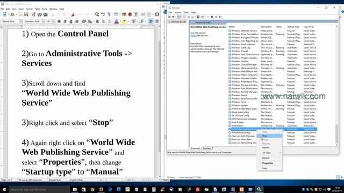Select Refresh in the context menu

point(269,158)
